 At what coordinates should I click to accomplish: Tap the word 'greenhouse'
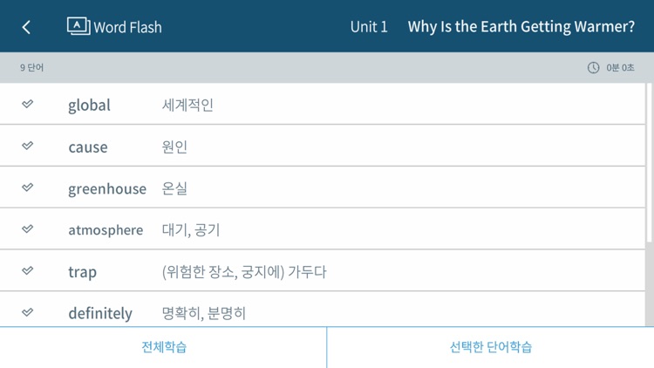point(107,189)
